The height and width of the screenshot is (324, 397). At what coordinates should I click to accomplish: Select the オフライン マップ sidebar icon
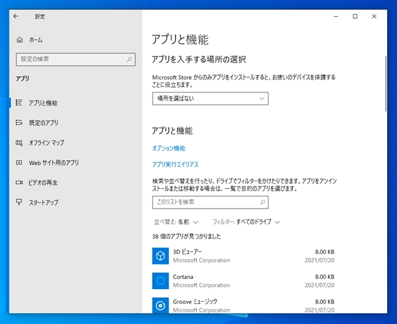click(19, 143)
